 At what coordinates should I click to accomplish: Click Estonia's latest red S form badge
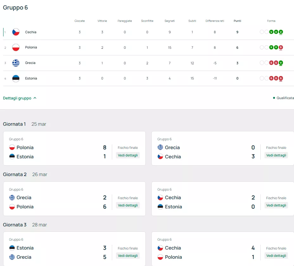[281, 78]
